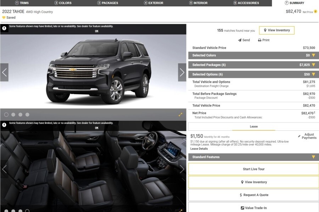Go to the Colors step tab

click(63, 3)
